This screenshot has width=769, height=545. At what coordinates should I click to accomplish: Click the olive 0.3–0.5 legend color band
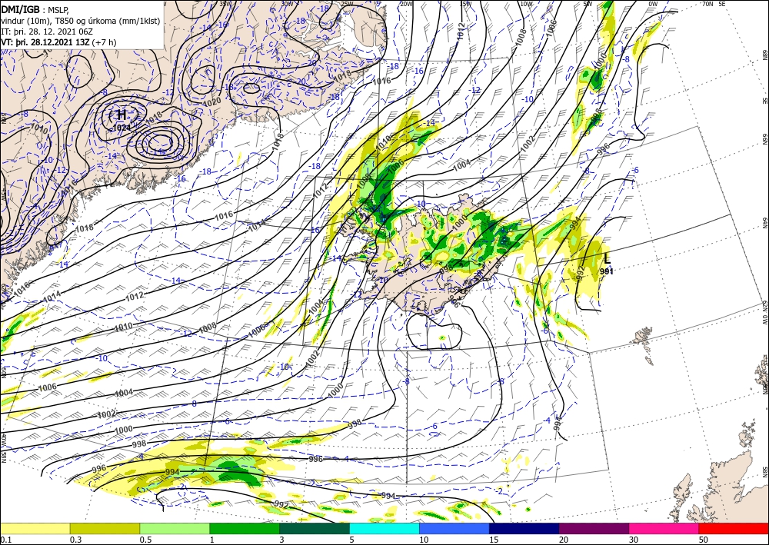[105, 528]
